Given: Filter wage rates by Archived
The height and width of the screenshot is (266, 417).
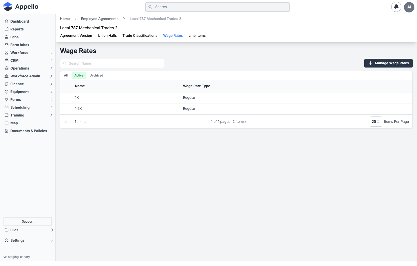Looking at the screenshot, I should click(x=96, y=76).
